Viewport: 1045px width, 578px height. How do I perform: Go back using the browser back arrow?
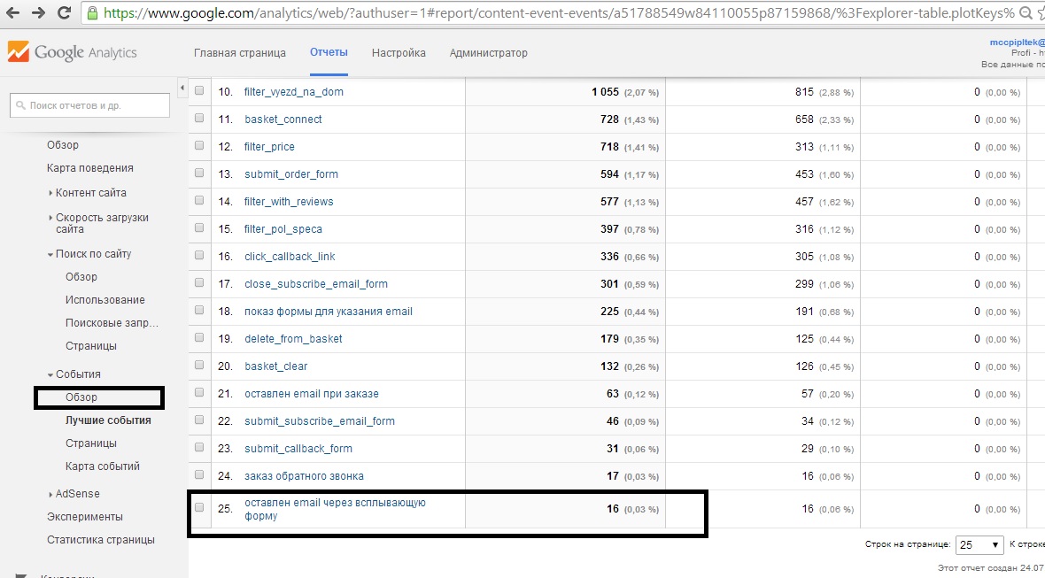tap(12, 12)
